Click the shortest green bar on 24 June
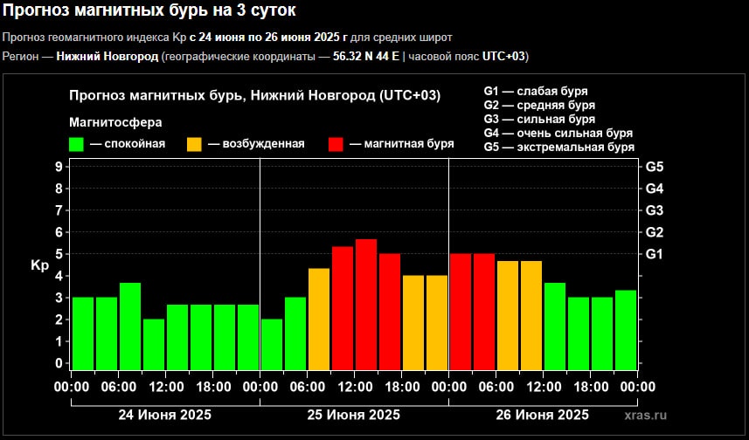749x440 pixels. point(154,344)
